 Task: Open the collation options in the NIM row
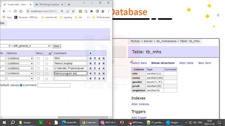click(x=20, y=58)
